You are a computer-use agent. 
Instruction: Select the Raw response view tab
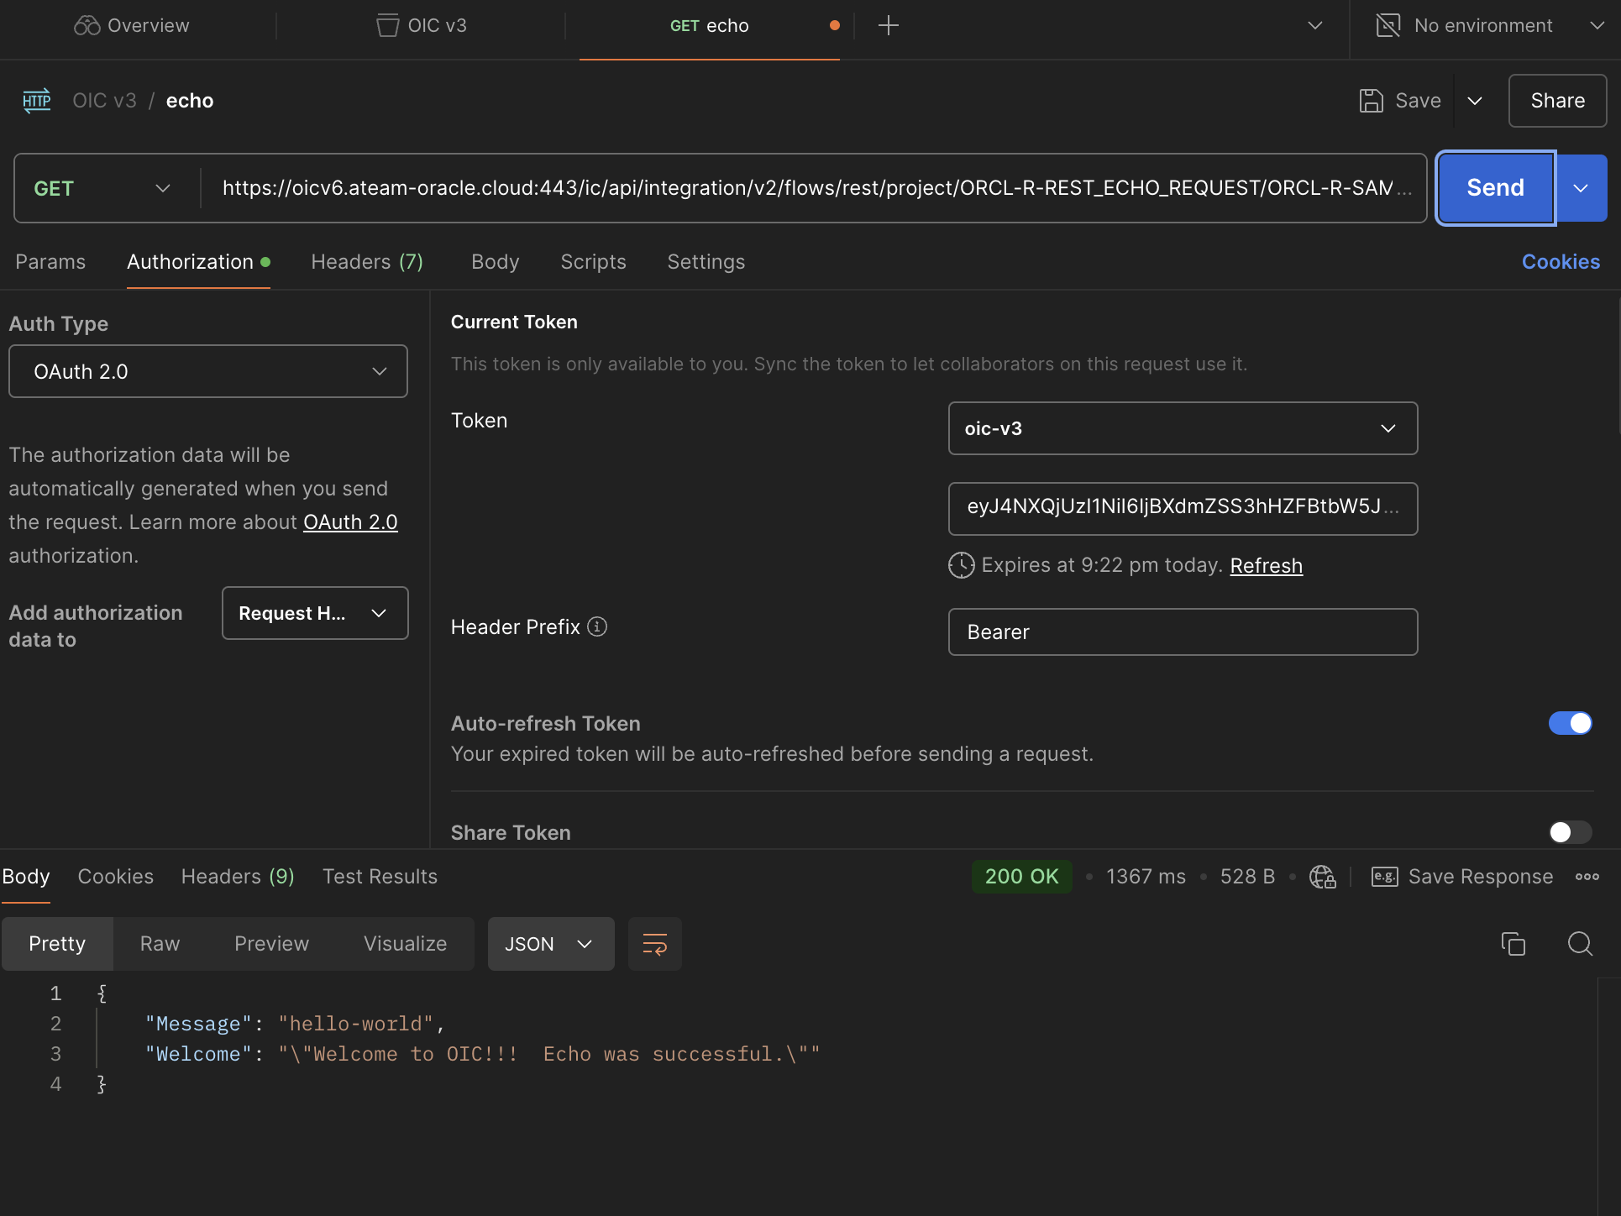pos(160,944)
